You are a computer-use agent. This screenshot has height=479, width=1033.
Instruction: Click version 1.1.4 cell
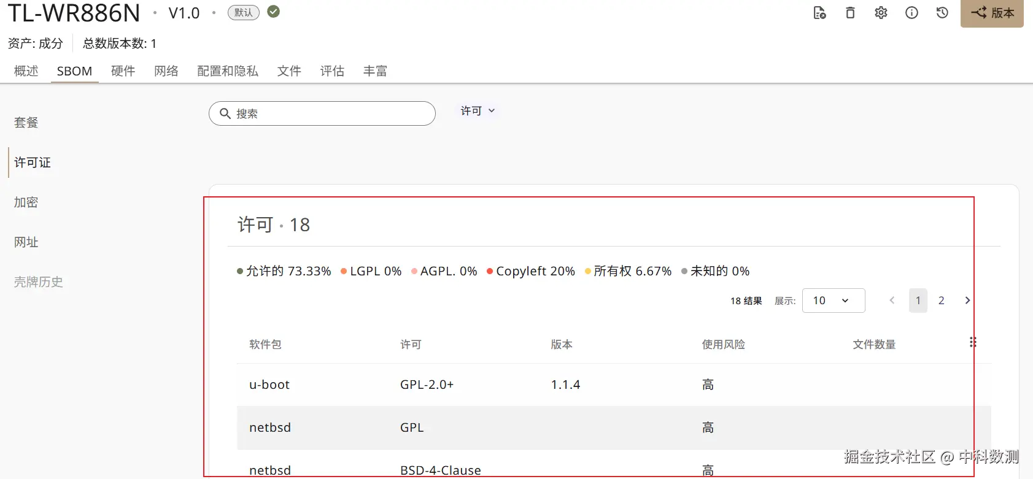565,385
